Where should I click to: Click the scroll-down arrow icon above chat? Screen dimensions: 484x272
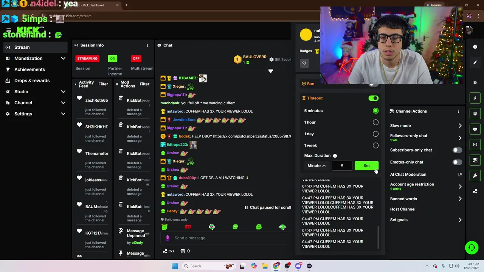point(270,71)
